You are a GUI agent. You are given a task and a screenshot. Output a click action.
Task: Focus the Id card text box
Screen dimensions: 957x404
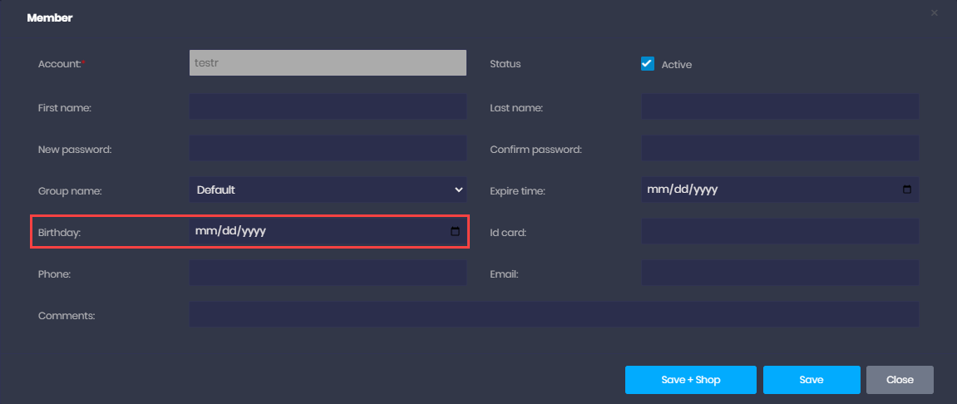click(780, 231)
